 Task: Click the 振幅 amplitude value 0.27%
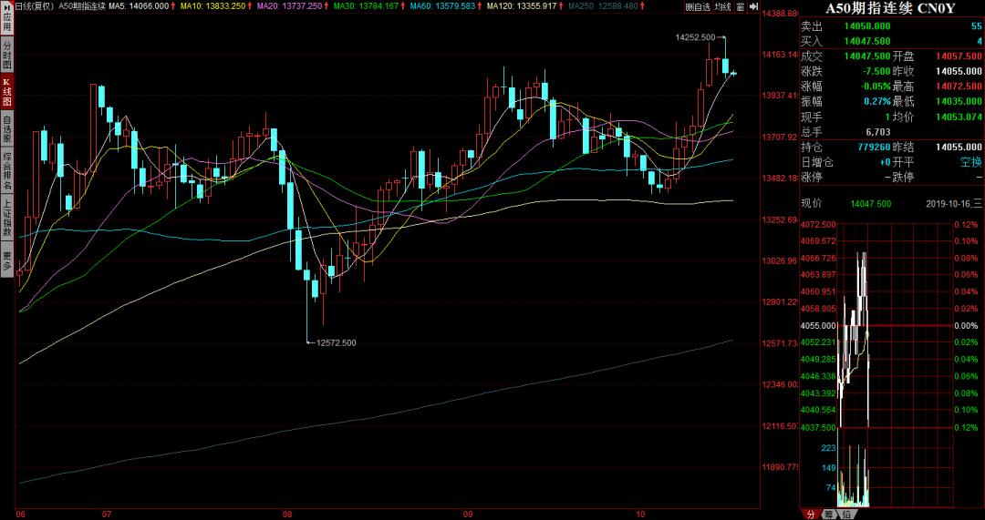[x=878, y=101]
